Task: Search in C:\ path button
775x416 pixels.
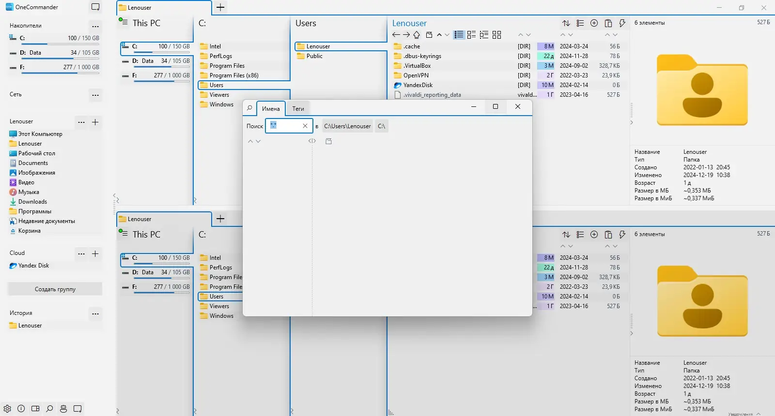Action: click(x=382, y=126)
